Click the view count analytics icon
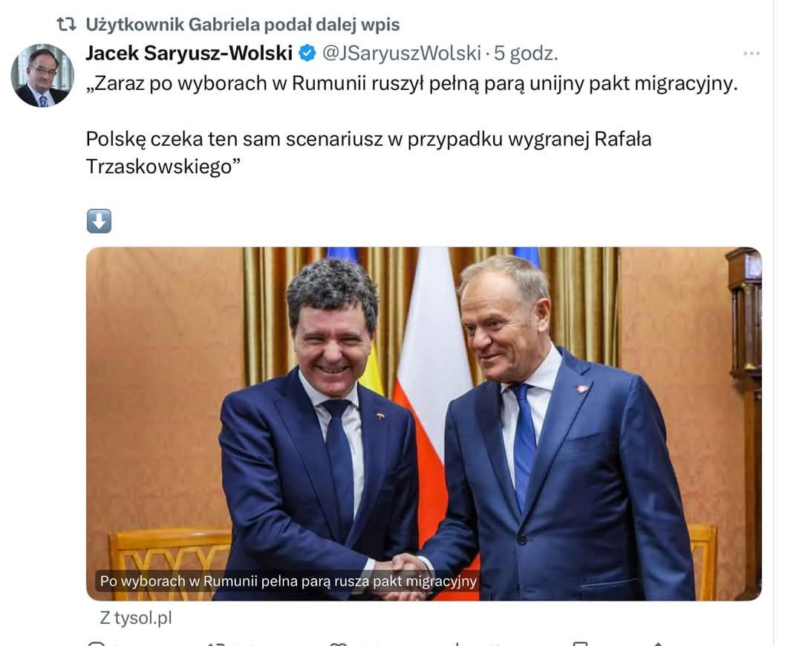 coord(457,644)
